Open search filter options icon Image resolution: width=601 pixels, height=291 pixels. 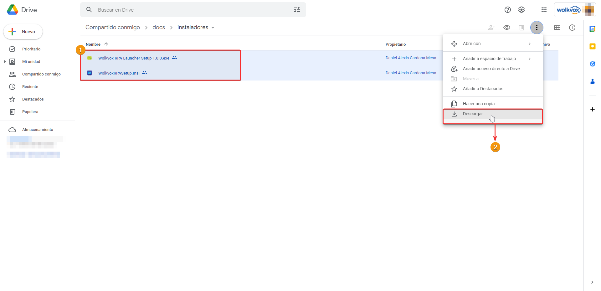[x=297, y=10]
